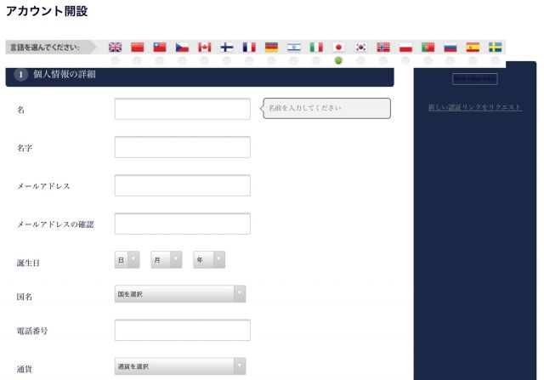Click the Best value odds button
This screenshot has height=380, width=544.
pyautogui.click(x=474, y=78)
